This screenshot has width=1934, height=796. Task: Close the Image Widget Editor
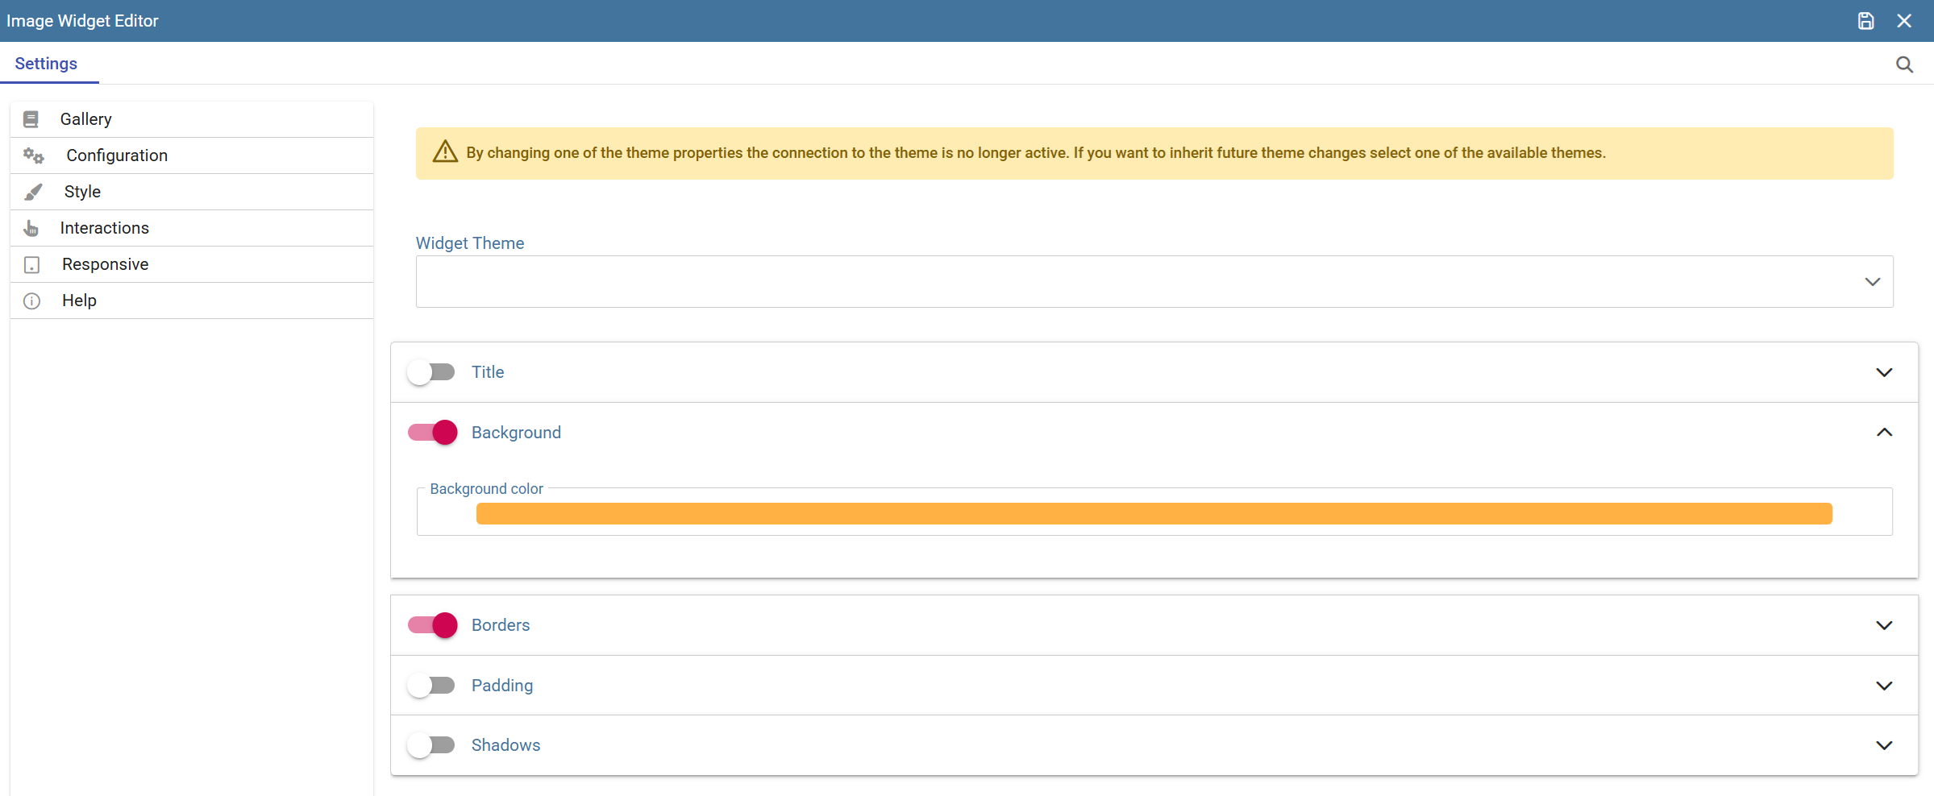point(1904,21)
